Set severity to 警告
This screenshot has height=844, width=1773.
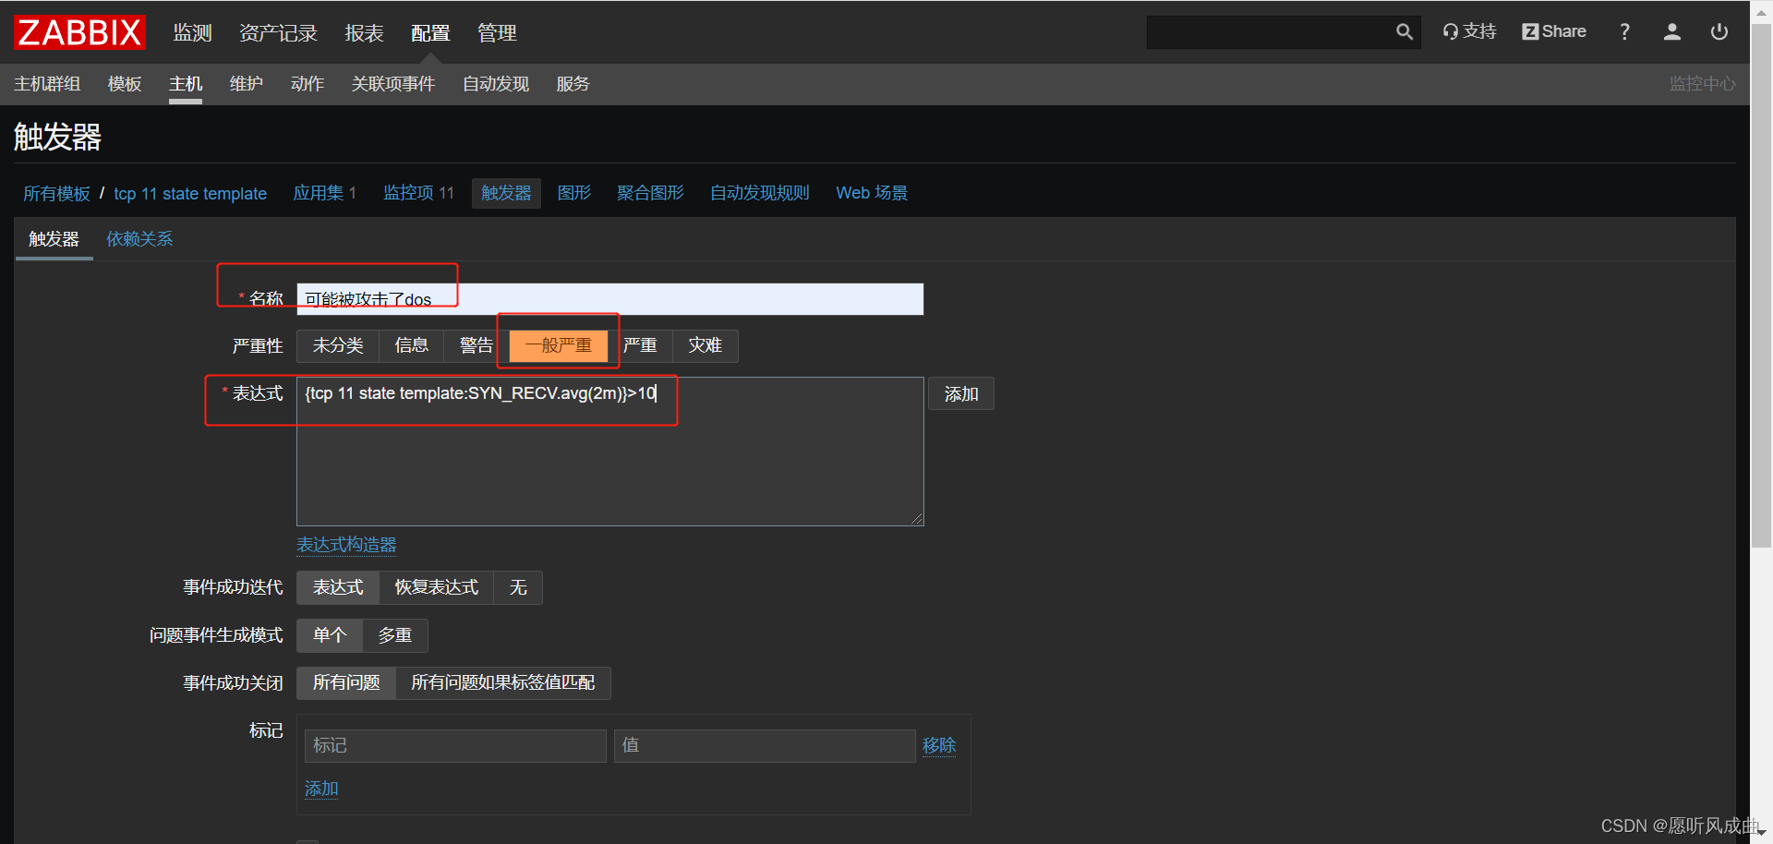(x=476, y=345)
